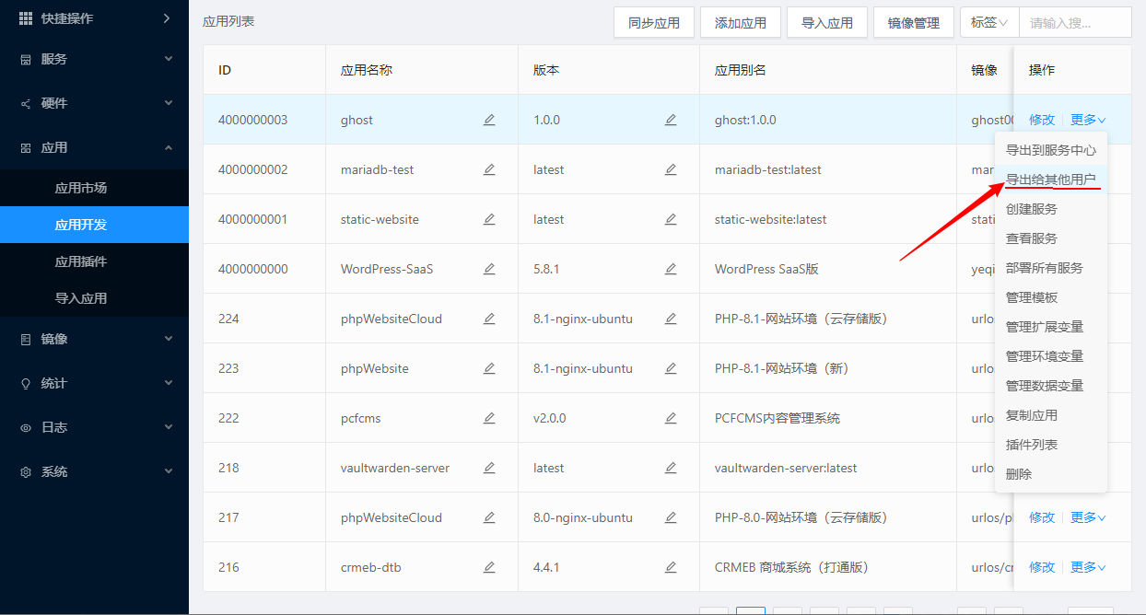This screenshot has height=615, width=1146.
Task: Click edit pencil icon beside ghost app name
Action: (x=489, y=120)
